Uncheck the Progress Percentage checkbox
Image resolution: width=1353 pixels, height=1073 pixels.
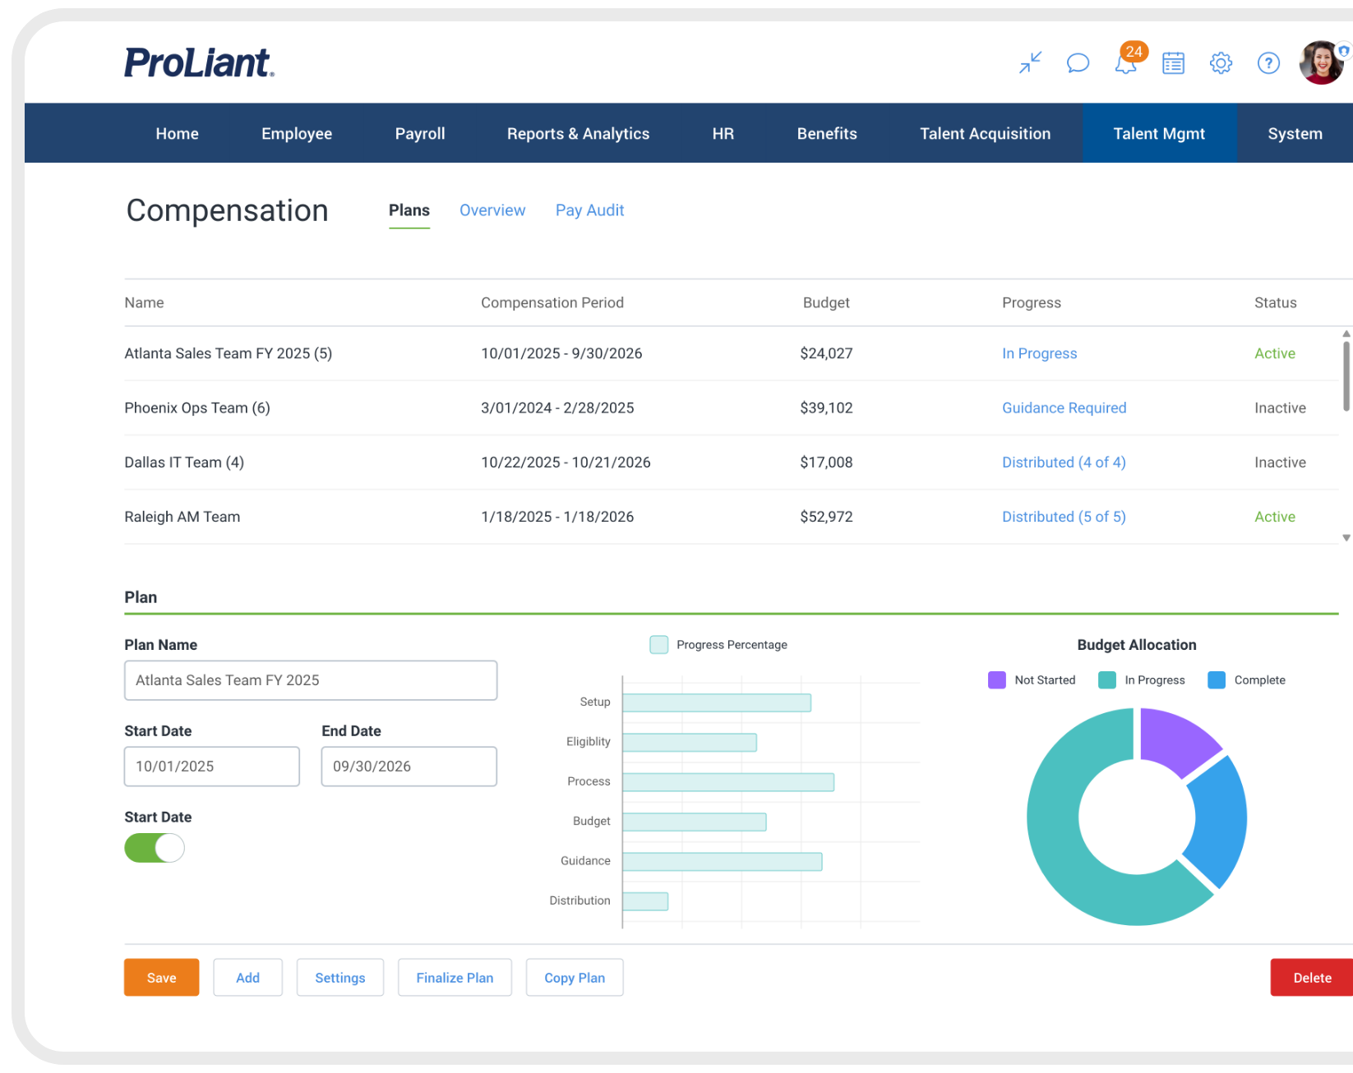pos(658,645)
